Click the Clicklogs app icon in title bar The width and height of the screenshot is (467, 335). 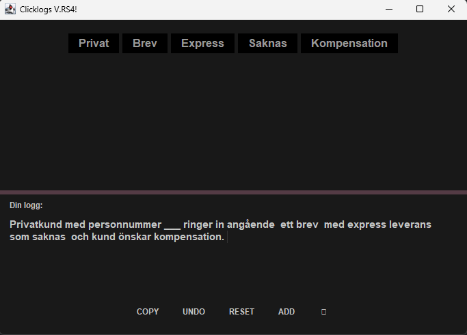click(10, 9)
